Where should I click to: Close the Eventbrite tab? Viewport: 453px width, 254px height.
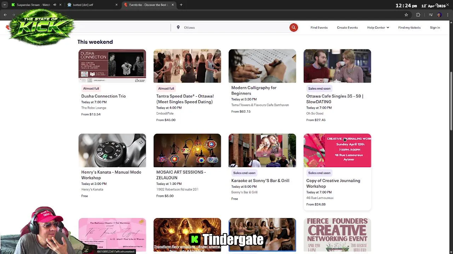(173, 5)
